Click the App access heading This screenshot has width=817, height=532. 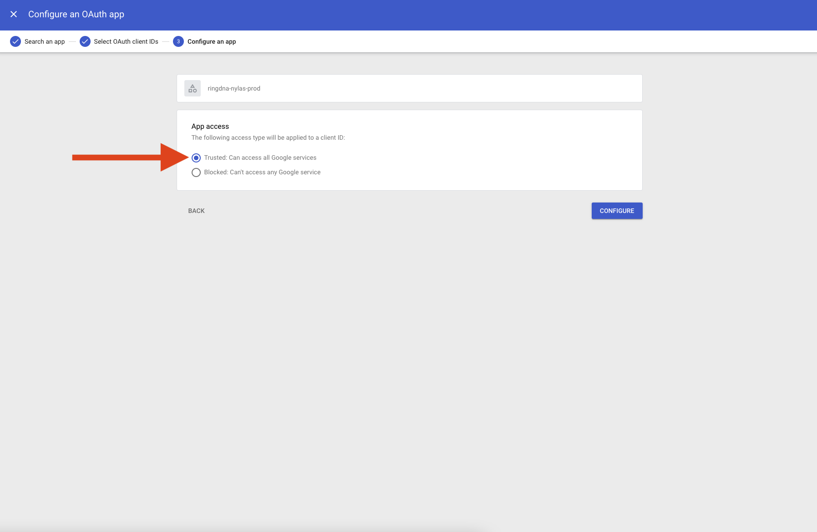pyautogui.click(x=210, y=127)
